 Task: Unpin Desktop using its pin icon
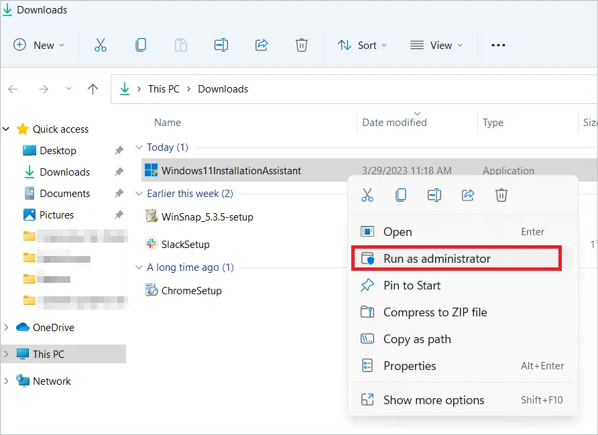click(119, 150)
